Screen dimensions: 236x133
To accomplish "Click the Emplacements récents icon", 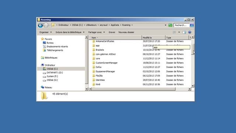I will (44, 47).
